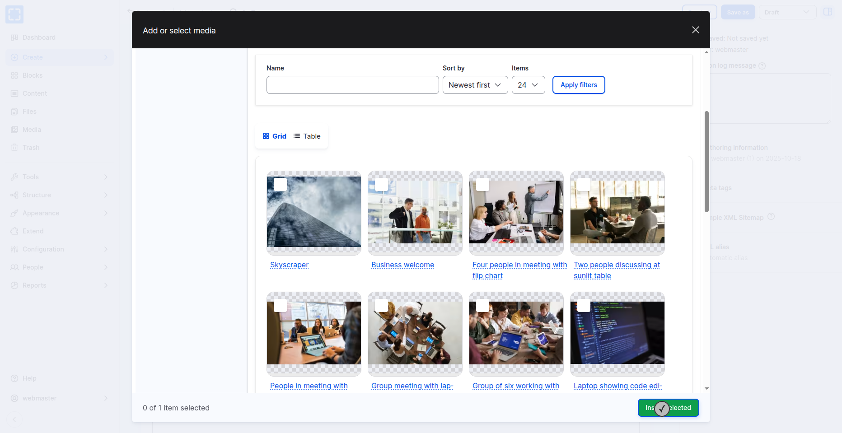Expand the Create menu chevron
The image size is (842, 433).
(106, 57)
